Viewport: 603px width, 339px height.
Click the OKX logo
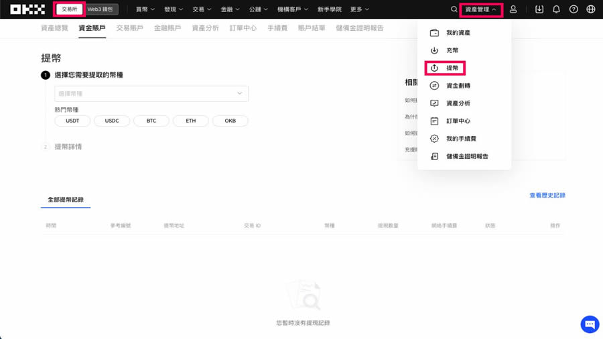(x=27, y=9)
